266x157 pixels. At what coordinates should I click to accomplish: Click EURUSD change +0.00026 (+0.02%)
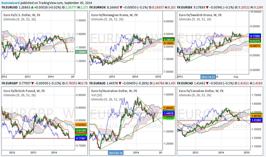[47, 7]
